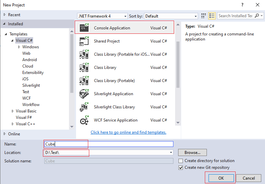Image resolution: width=265 pixels, height=184 pixels.
Task: Click the Cancel button
Action: click(249, 178)
